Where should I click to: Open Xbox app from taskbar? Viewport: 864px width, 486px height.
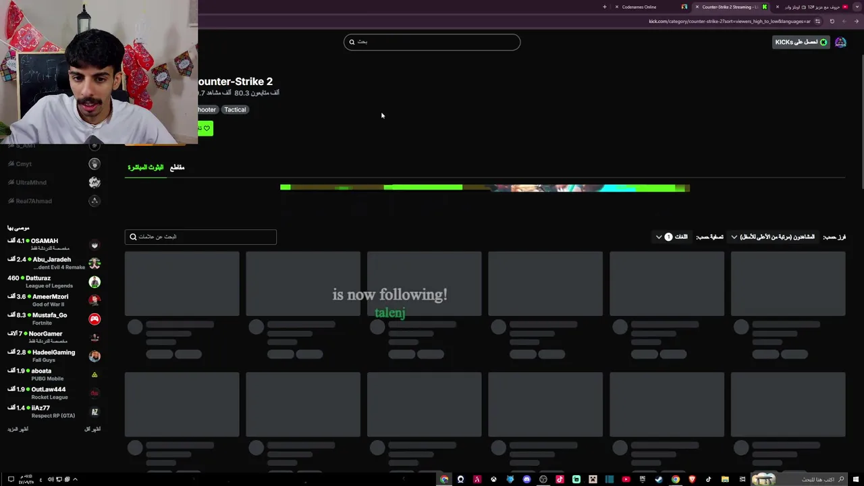pos(493,479)
